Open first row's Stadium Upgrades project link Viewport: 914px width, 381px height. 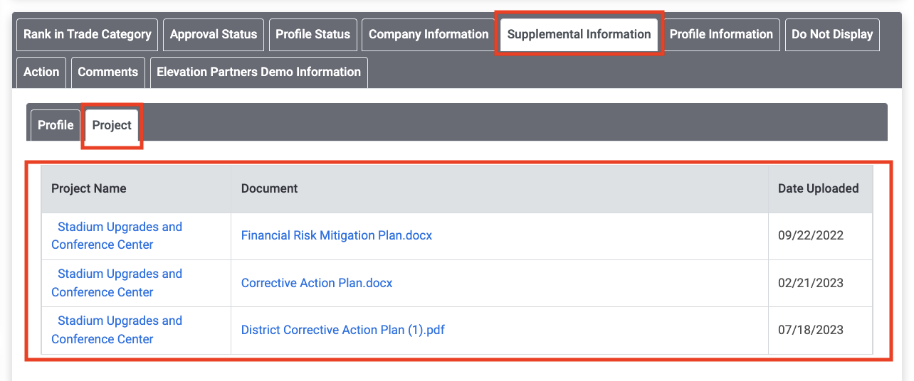[x=117, y=235]
